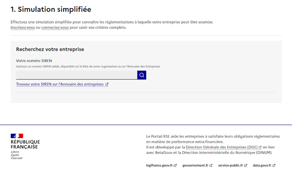
Task: Click external-link icon after Annuaire des entreprises
Action: point(107,84)
